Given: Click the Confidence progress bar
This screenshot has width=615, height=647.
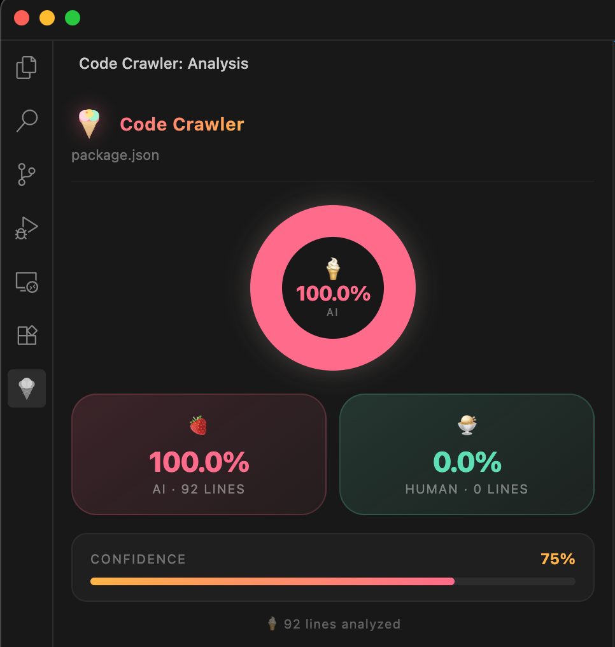Looking at the screenshot, I should tap(332, 581).
